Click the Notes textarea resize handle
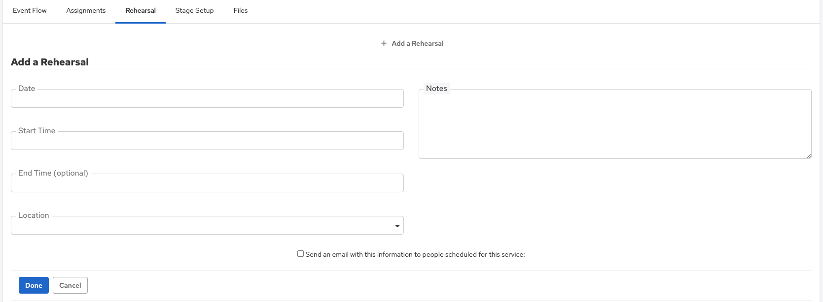The width and height of the screenshot is (823, 302). click(x=809, y=156)
